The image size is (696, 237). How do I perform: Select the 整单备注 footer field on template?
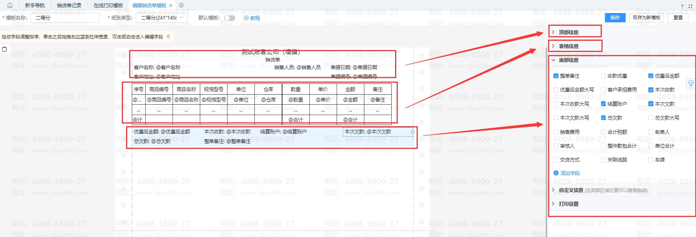tap(227, 141)
